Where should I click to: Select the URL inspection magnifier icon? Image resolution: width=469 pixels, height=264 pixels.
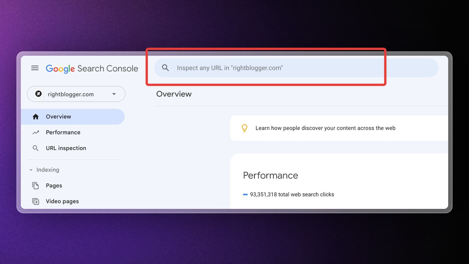coord(36,148)
